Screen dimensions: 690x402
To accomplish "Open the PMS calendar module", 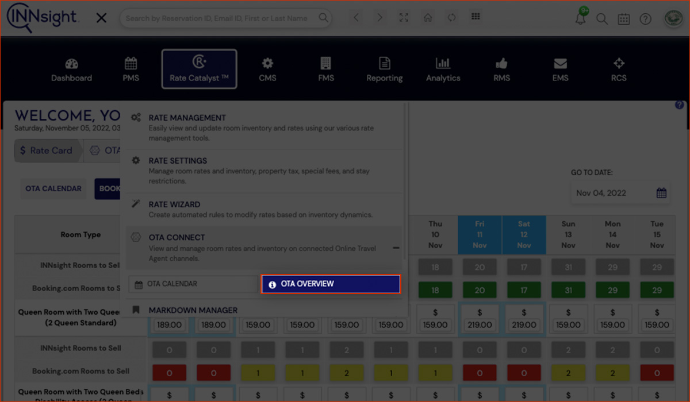I will point(131,70).
